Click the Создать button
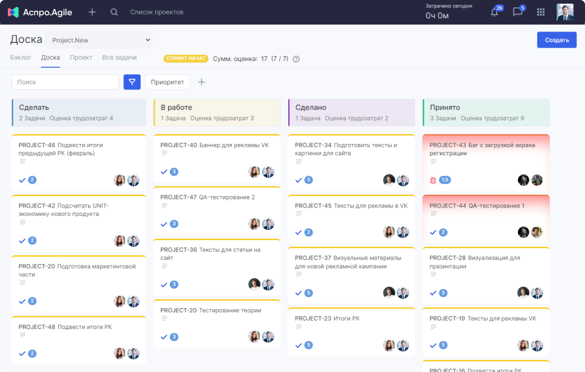The width and height of the screenshot is (585, 372). tap(556, 40)
